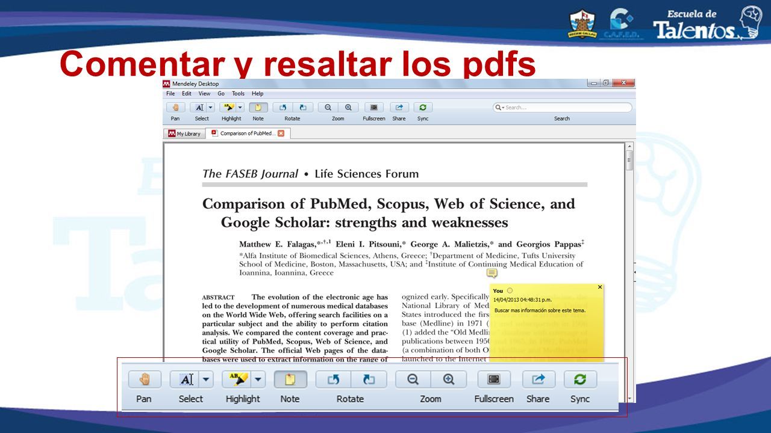Click large zoom-out magnifier in enlarged toolbar

coord(413,379)
